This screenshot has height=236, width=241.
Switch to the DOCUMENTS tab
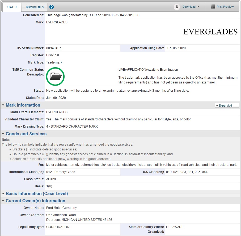[35, 7]
